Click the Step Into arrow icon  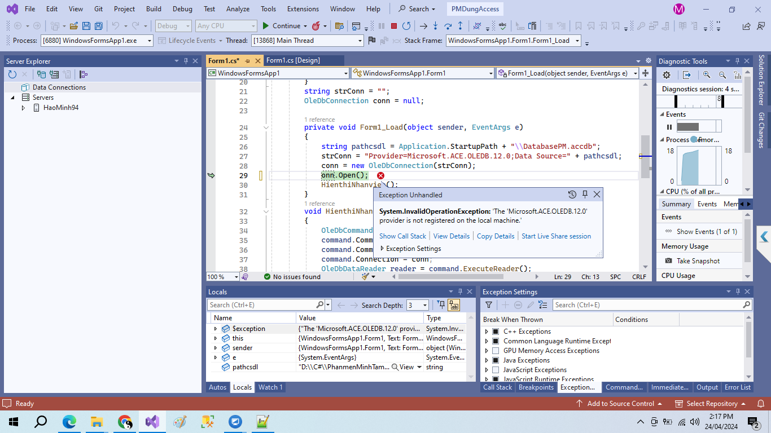(435, 26)
